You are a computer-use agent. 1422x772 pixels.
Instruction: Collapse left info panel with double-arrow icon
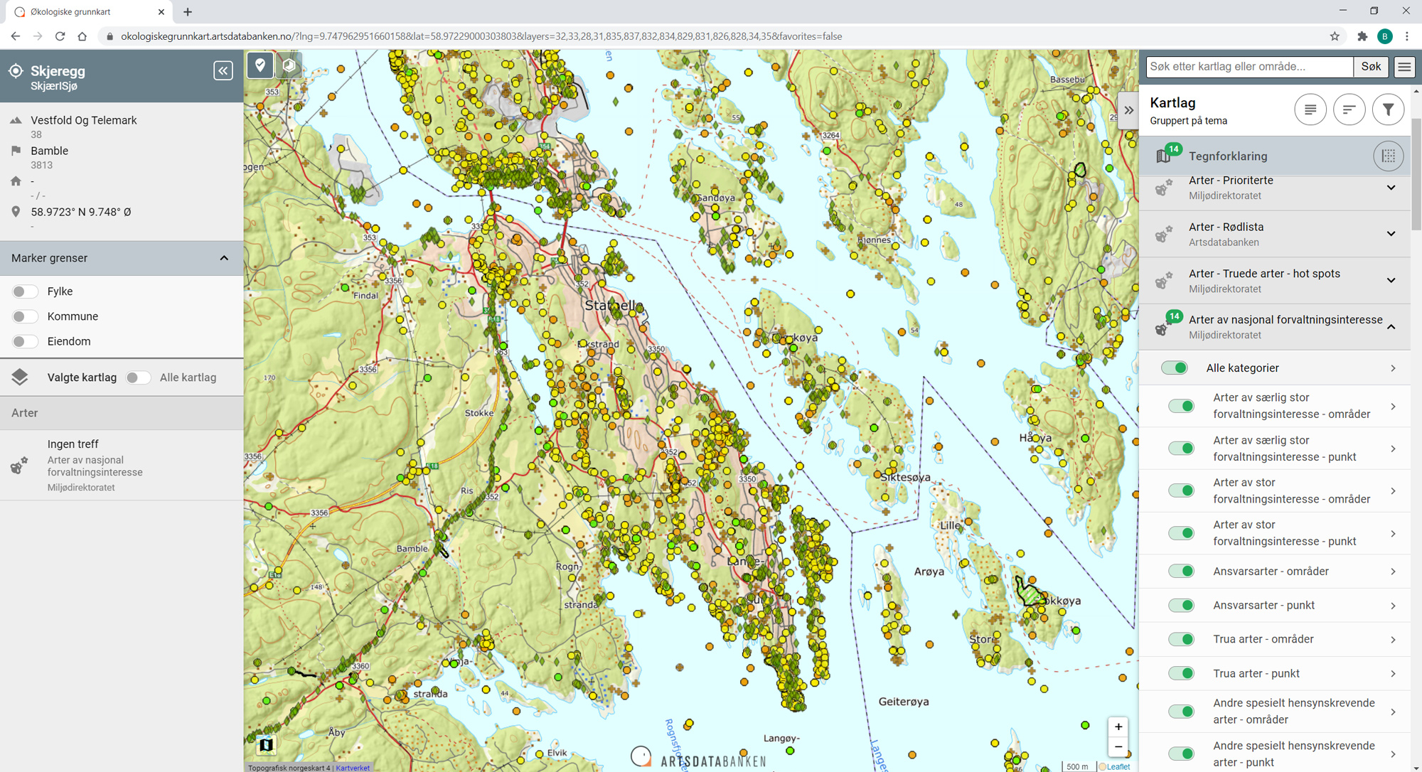click(x=223, y=70)
